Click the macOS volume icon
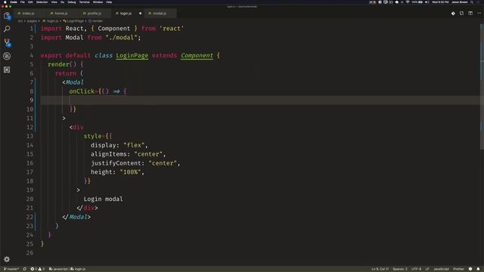 (x=427, y=2)
